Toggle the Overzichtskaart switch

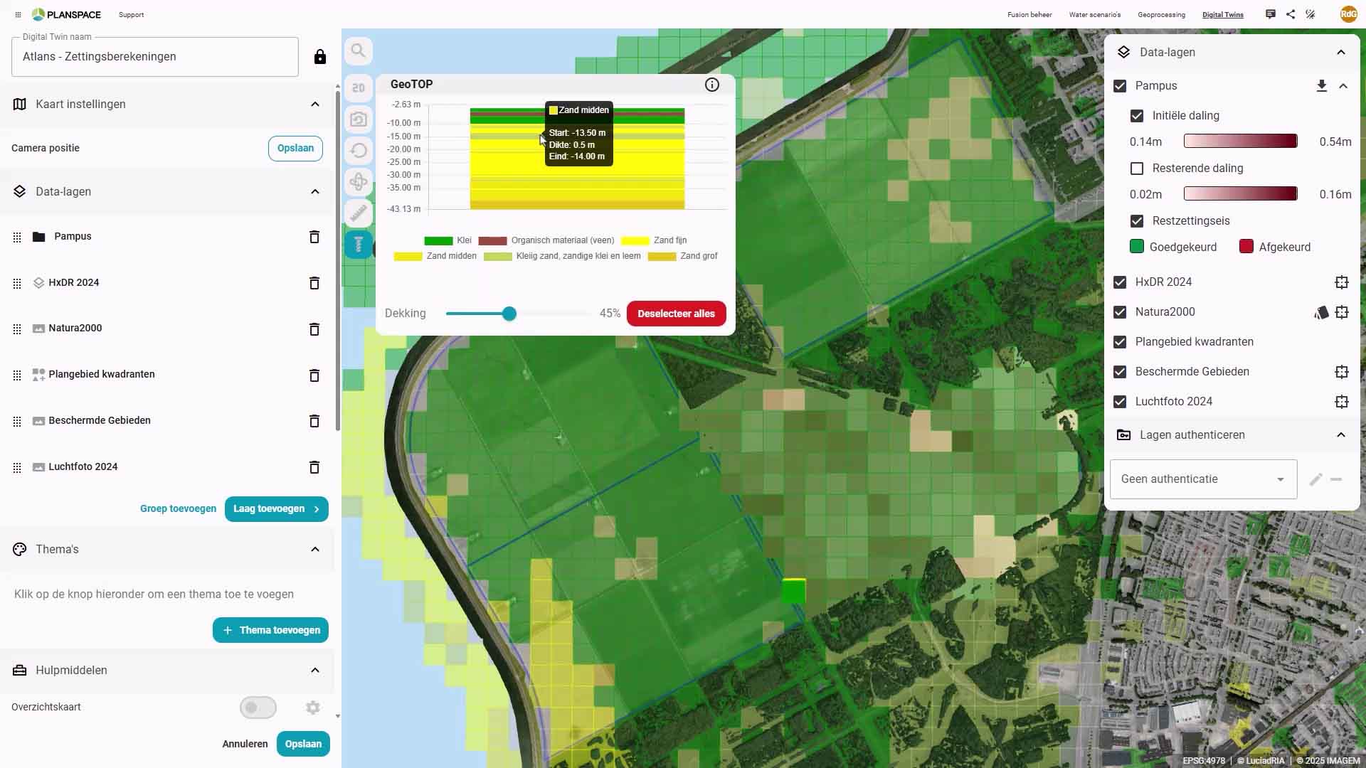258,708
